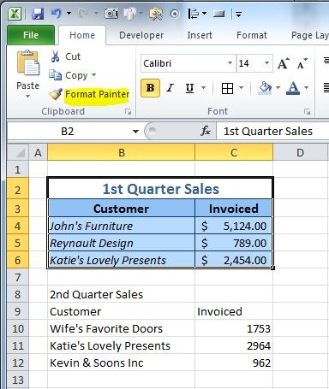Click the Copy button

tap(69, 75)
